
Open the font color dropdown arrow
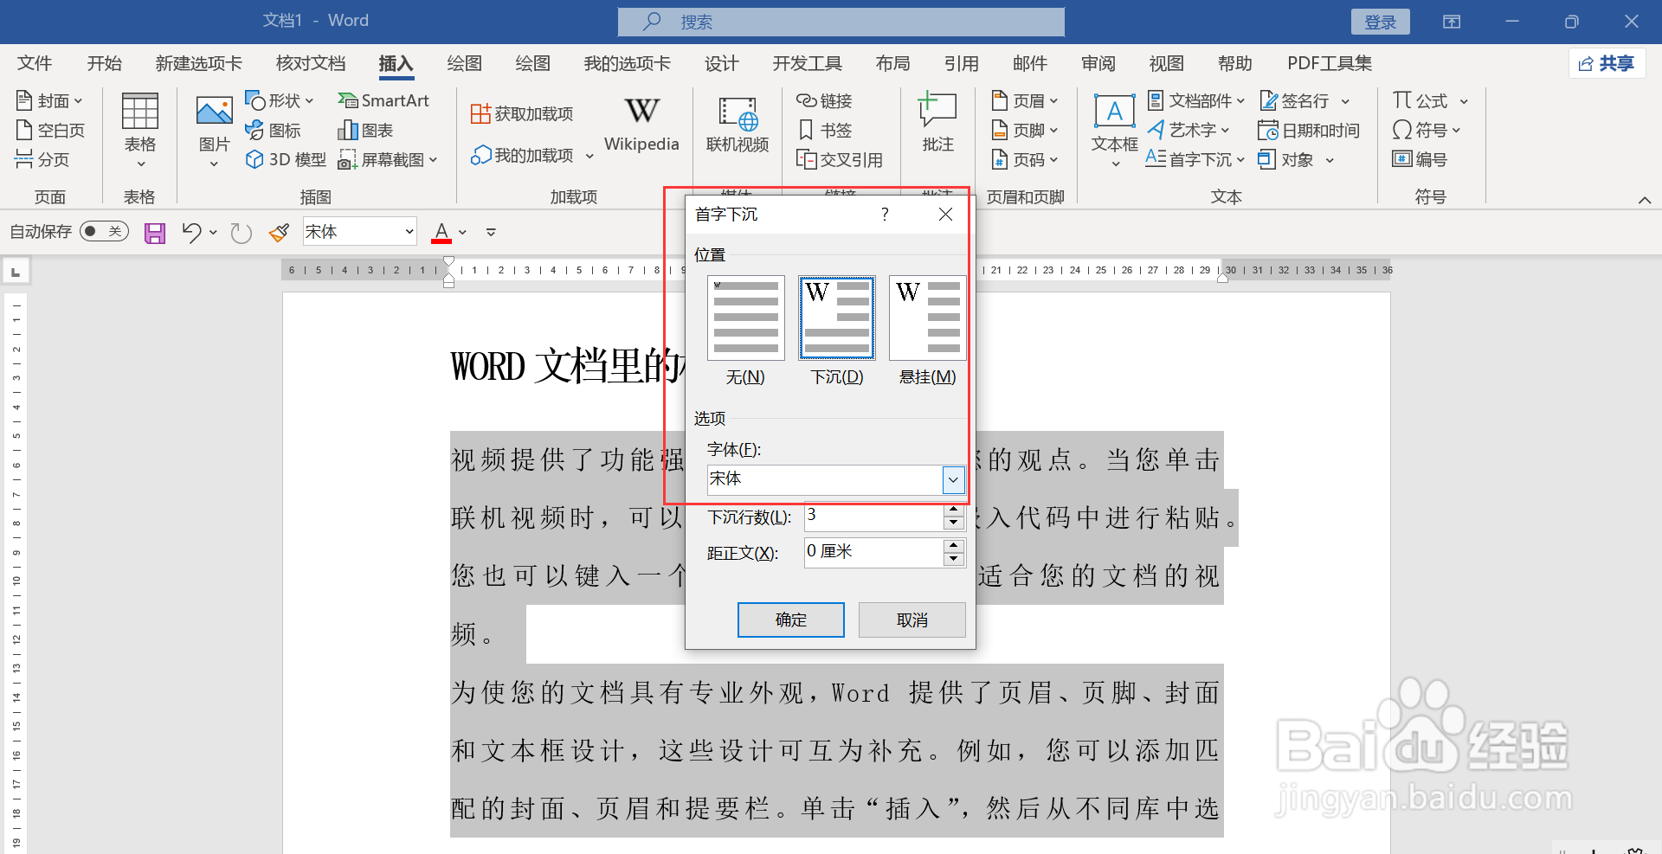pyautogui.click(x=462, y=233)
